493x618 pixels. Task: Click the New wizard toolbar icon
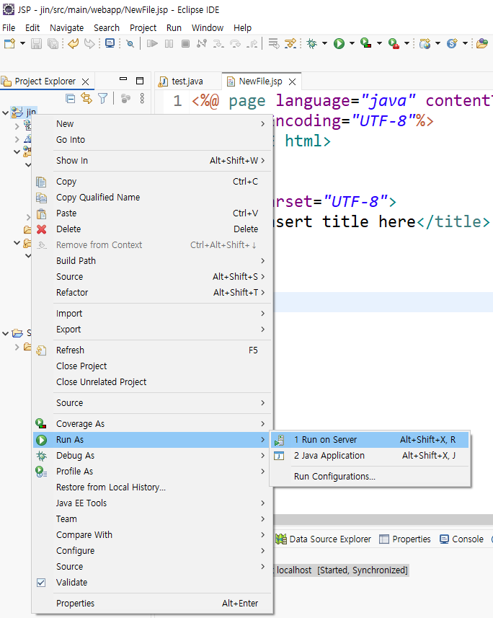click(x=9, y=43)
